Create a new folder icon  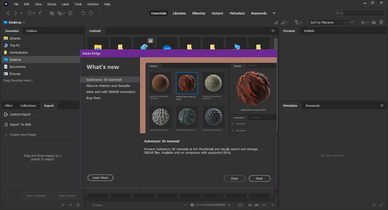[x=374, y=22]
